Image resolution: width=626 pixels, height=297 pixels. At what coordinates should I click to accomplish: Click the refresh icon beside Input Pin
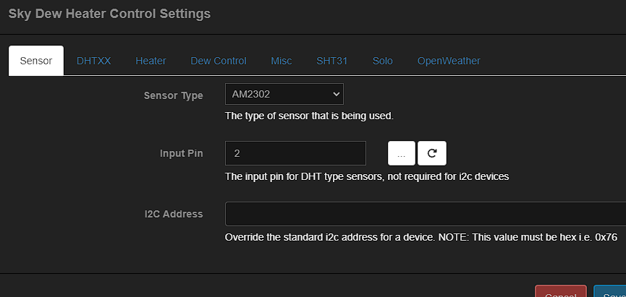[432, 153]
